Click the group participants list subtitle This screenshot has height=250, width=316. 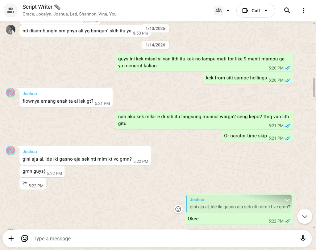[x=69, y=14]
